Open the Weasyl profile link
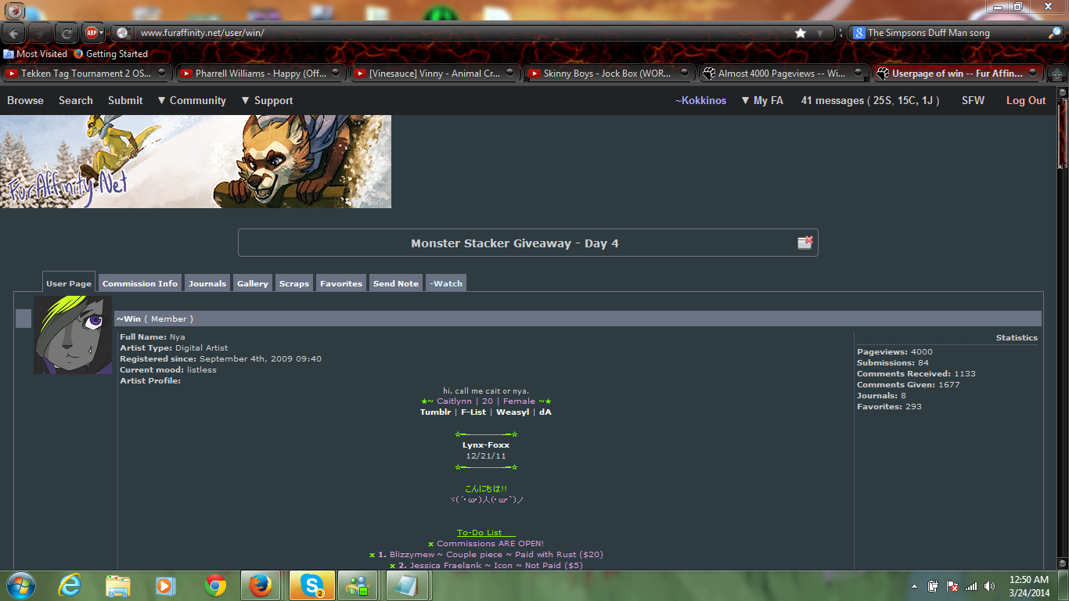The height and width of the screenshot is (601, 1069). pyautogui.click(x=513, y=412)
